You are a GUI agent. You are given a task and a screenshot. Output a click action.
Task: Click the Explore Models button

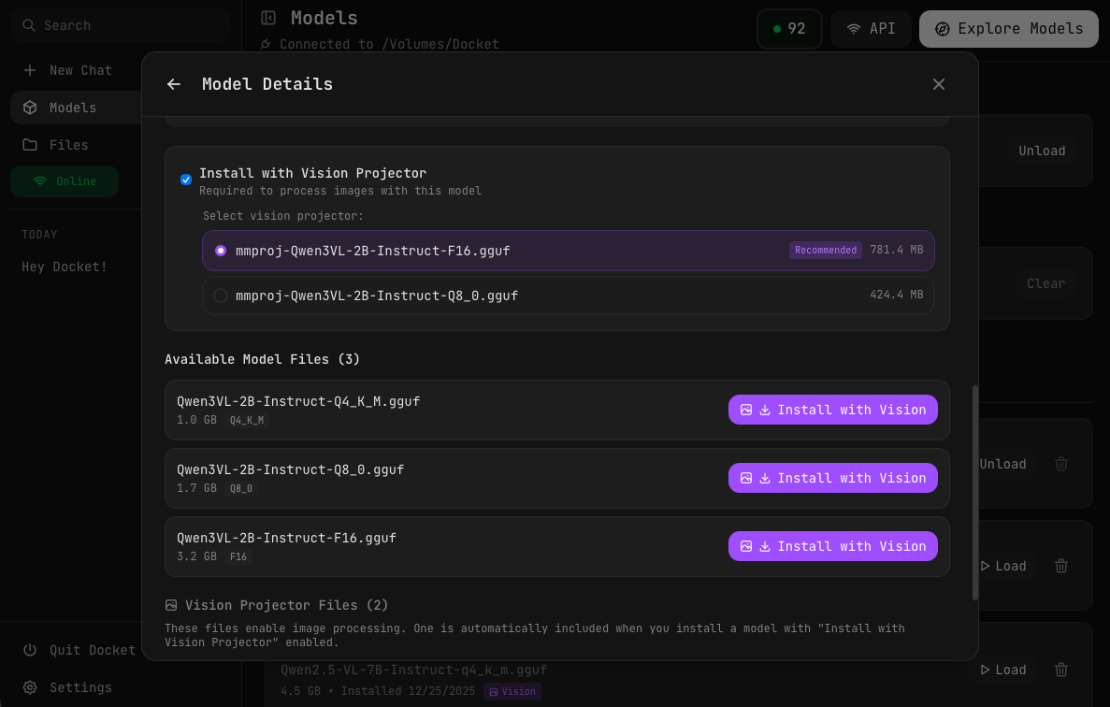(x=1008, y=29)
